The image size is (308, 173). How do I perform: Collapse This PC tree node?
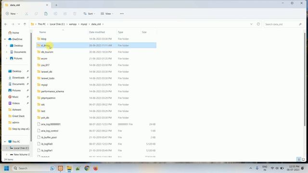tap(5, 142)
